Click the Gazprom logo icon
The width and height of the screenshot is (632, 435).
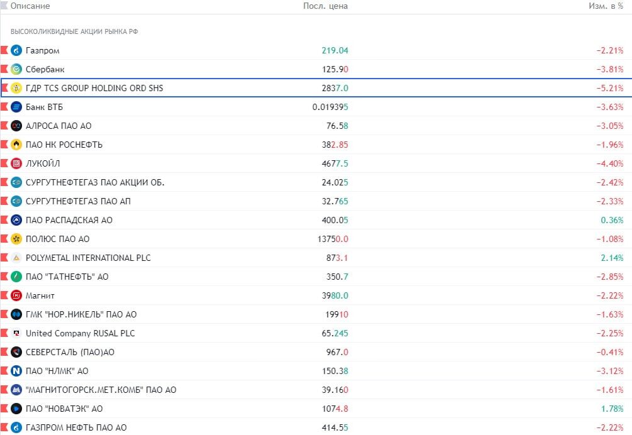tap(16, 50)
